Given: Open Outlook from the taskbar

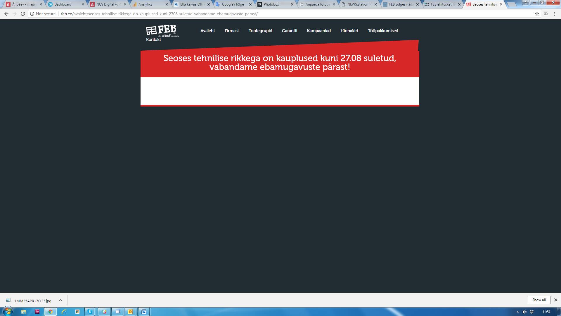Looking at the screenshot, I should coord(130,311).
